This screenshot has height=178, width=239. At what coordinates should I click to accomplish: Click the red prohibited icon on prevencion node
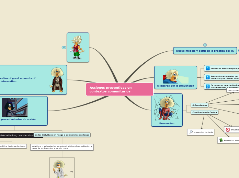click(x=228, y=130)
